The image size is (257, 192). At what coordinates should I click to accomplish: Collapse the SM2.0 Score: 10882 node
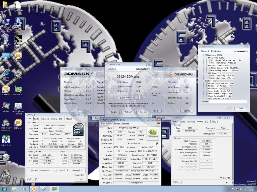pyautogui.click(x=207, y=58)
